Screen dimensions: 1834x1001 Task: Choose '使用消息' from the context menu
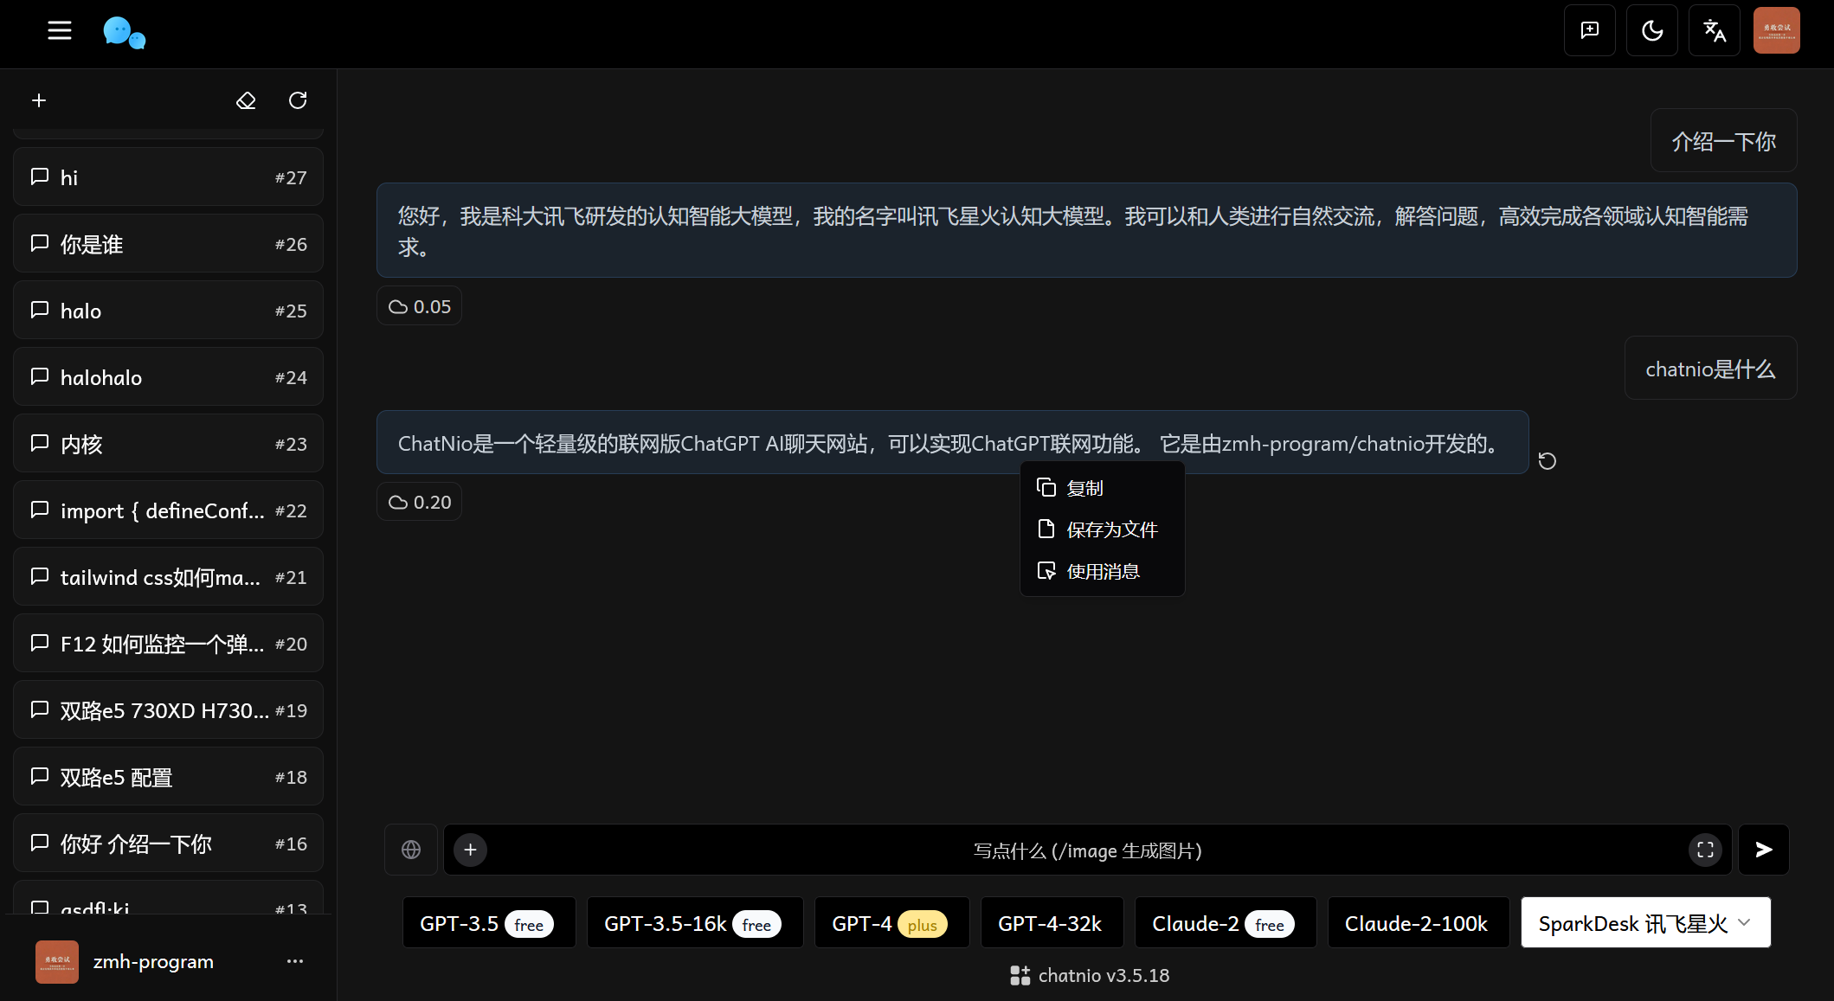pos(1102,571)
